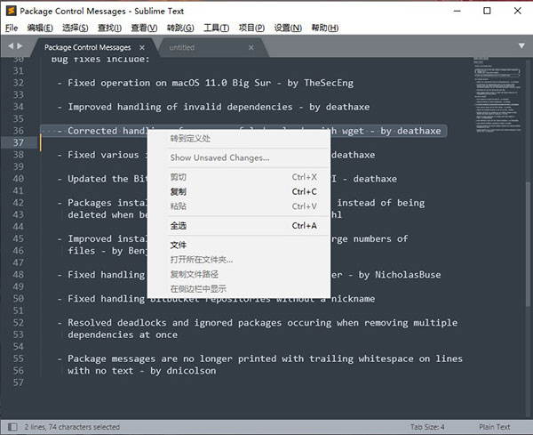Open the 帮助(H) menu
The image size is (533, 435).
(x=324, y=28)
